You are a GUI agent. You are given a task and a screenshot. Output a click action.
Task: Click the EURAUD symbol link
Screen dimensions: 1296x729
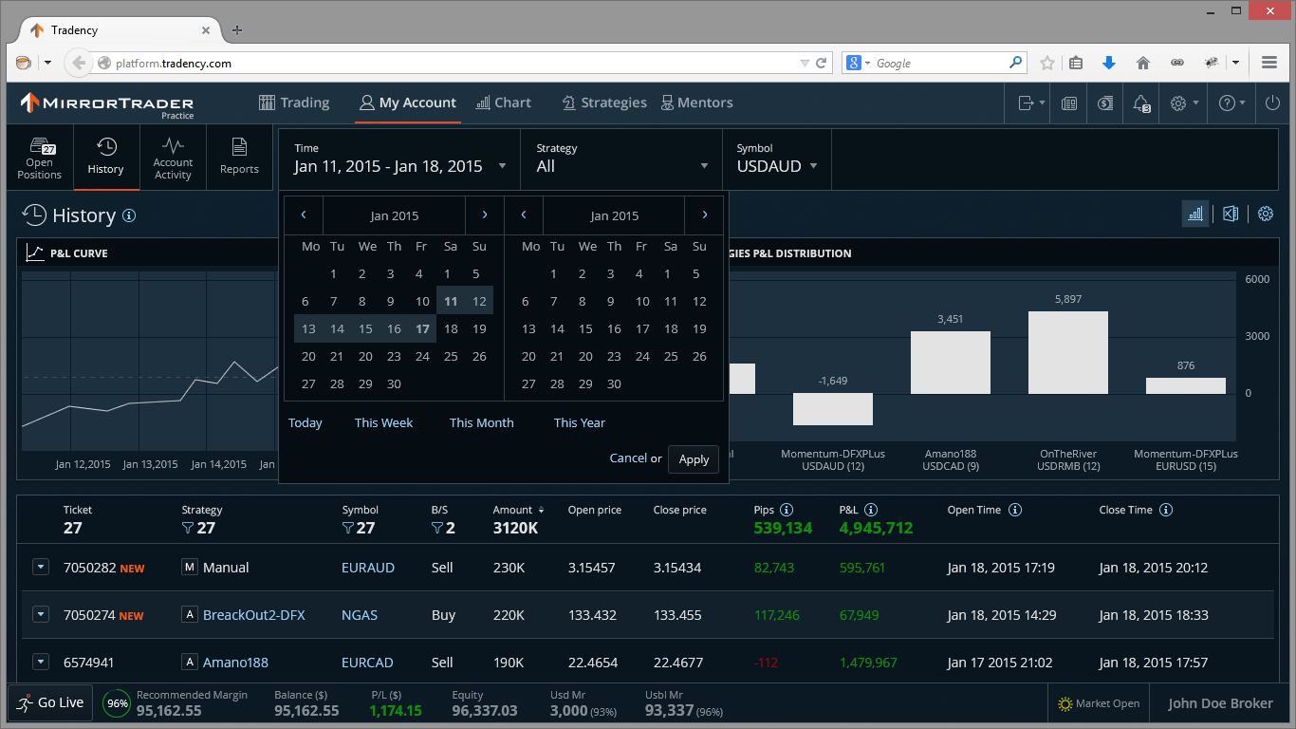coord(368,568)
